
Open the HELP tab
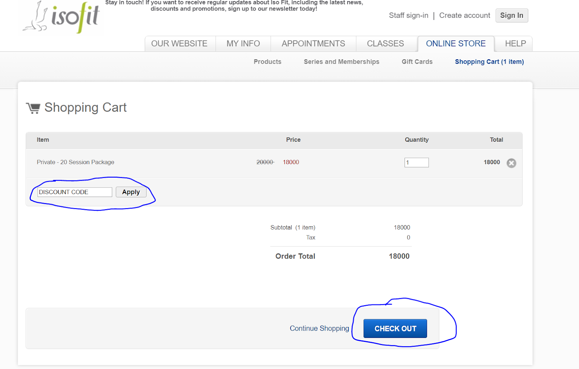click(515, 44)
